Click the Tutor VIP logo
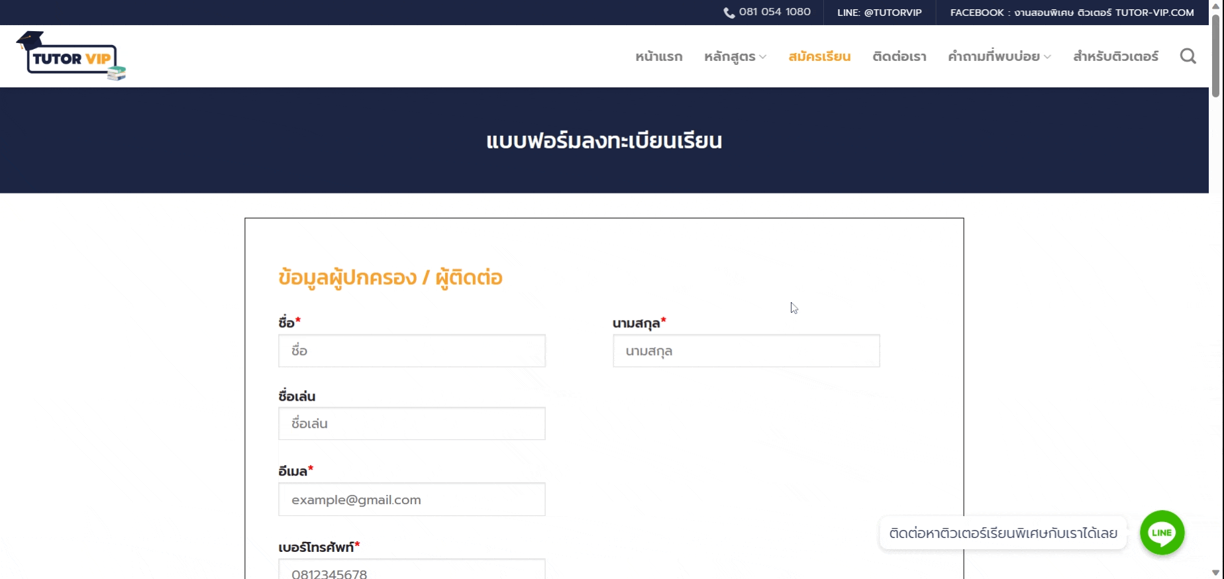 71,57
